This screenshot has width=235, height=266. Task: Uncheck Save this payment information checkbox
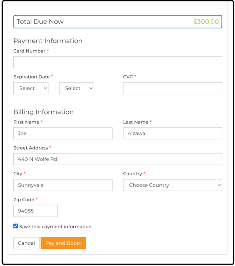tap(16, 226)
